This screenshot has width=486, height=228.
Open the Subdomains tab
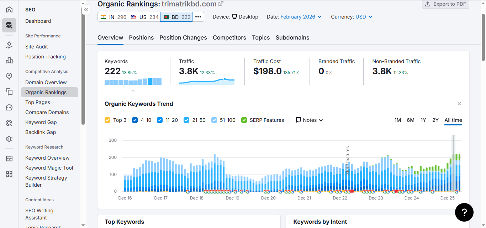click(292, 37)
